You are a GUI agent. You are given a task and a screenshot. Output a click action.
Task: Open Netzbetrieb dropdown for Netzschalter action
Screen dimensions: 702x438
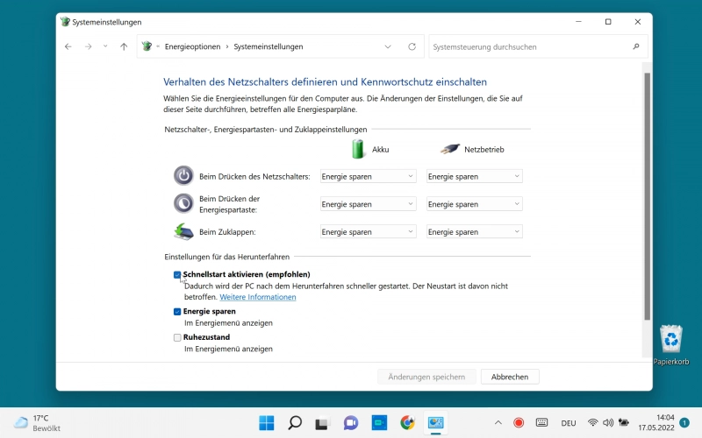(x=474, y=177)
